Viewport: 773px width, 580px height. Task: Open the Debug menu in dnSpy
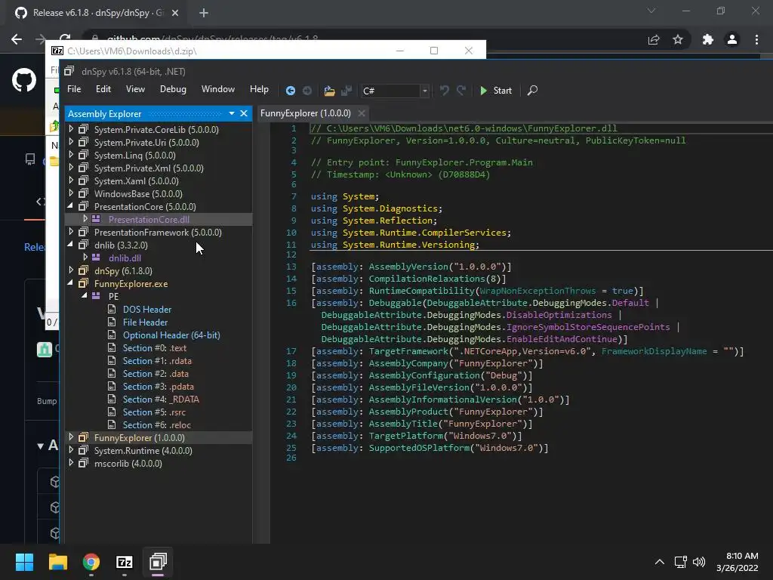tap(173, 89)
